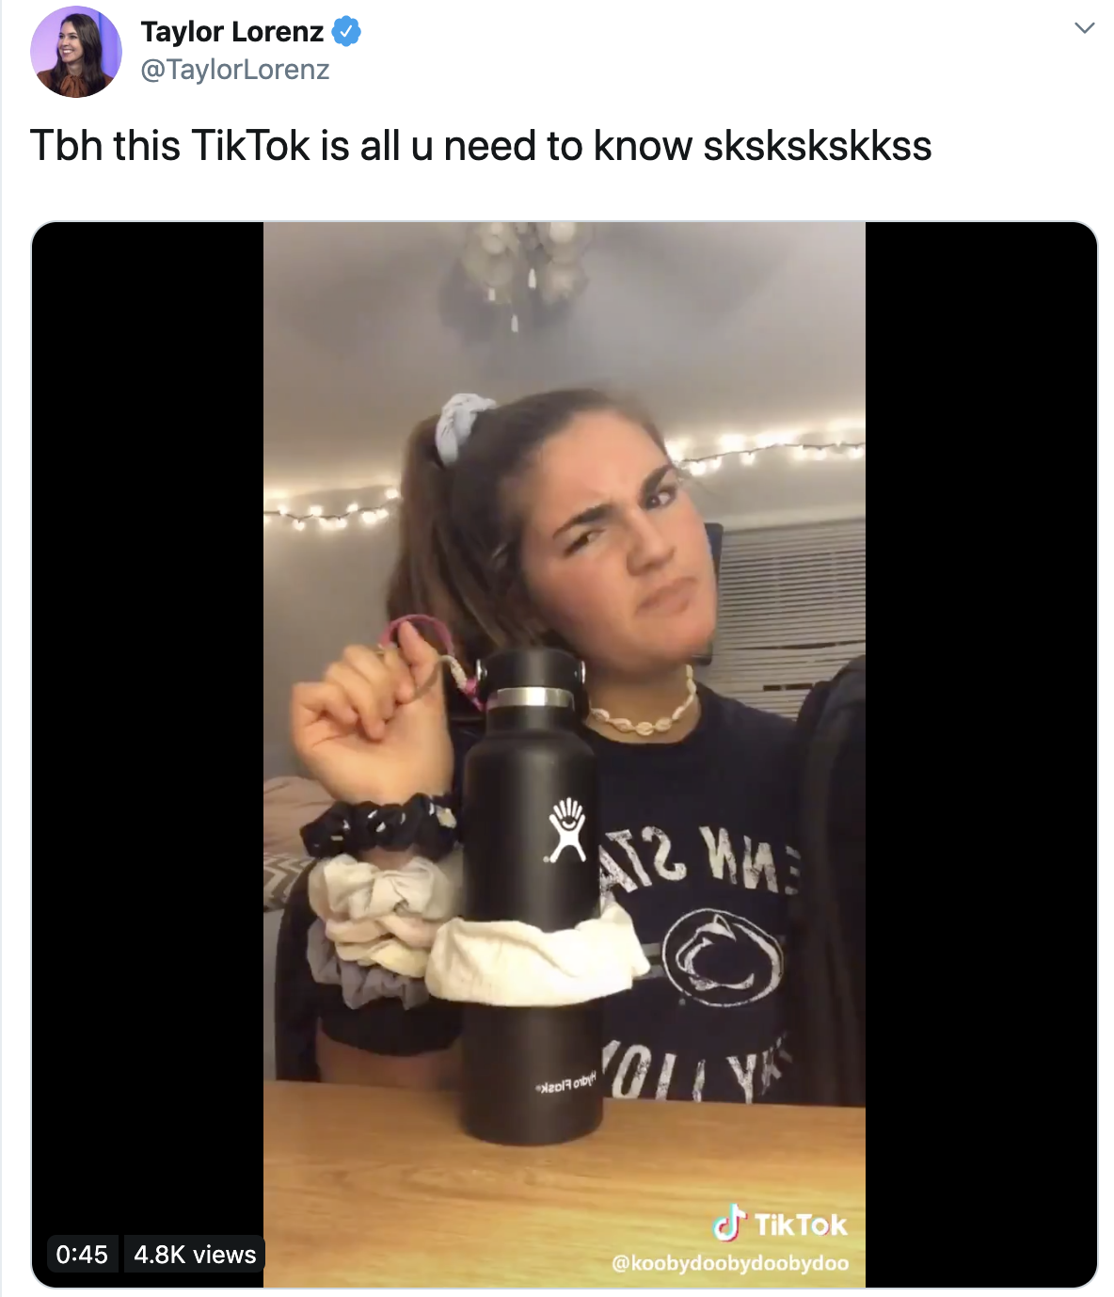Viewport: 1114px width, 1297px height.
Task: Expand the tweet options chevron menu
Action: pos(1084,28)
